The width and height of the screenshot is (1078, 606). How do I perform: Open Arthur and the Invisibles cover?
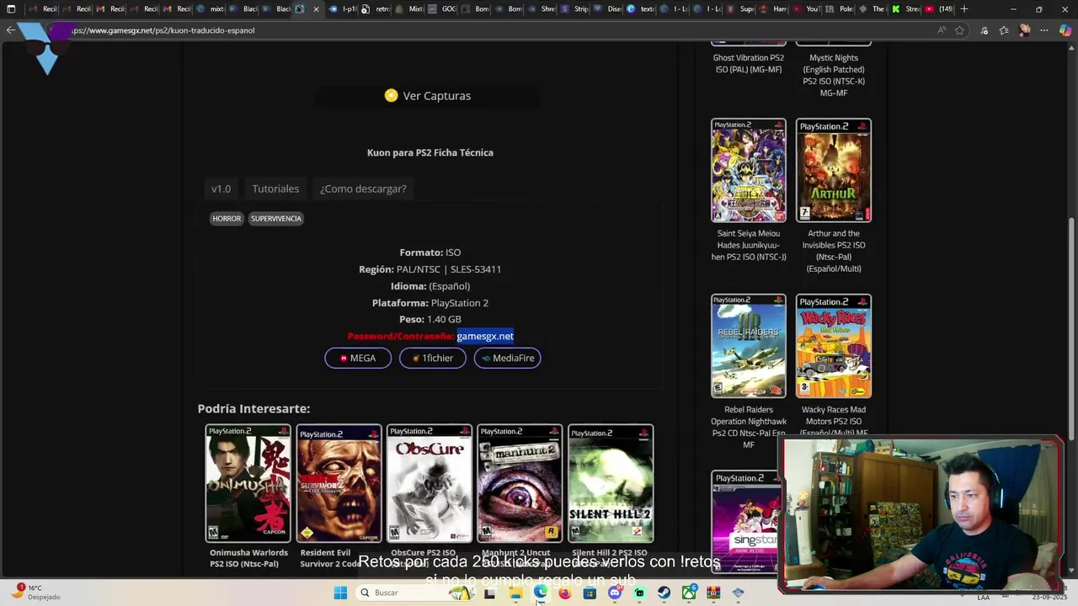pyautogui.click(x=834, y=171)
